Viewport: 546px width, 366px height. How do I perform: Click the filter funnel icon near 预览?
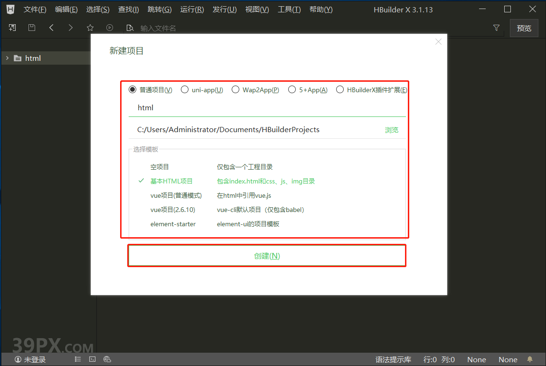coord(496,28)
